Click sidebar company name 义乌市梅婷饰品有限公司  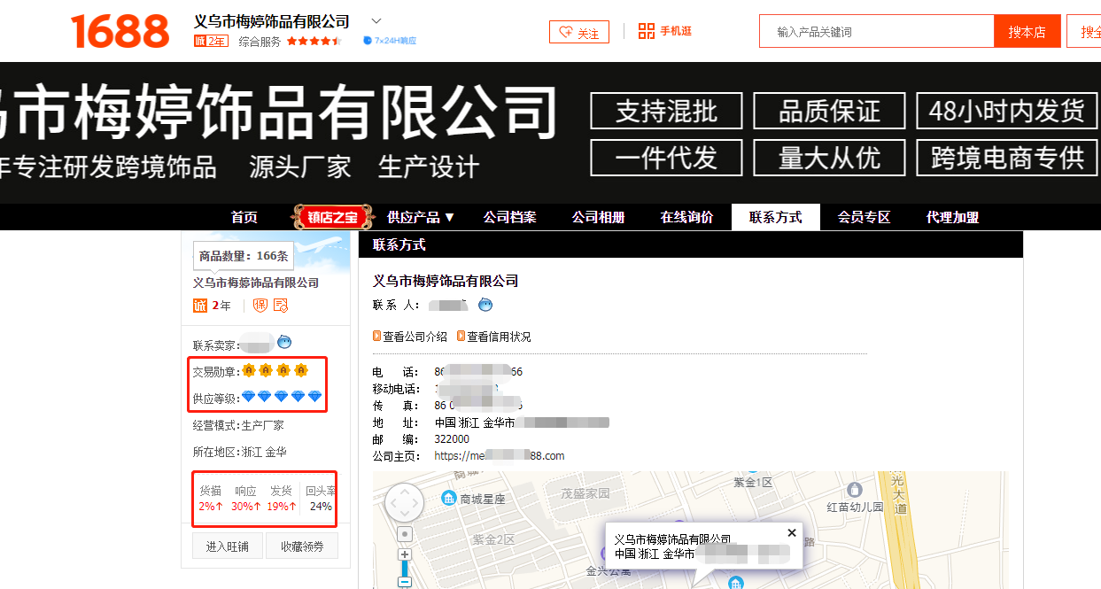point(256,283)
